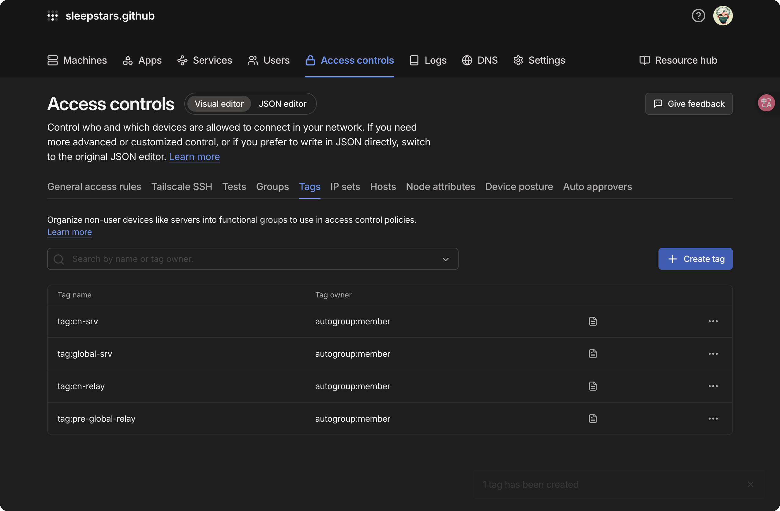Click the Give feedback button

point(688,104)
